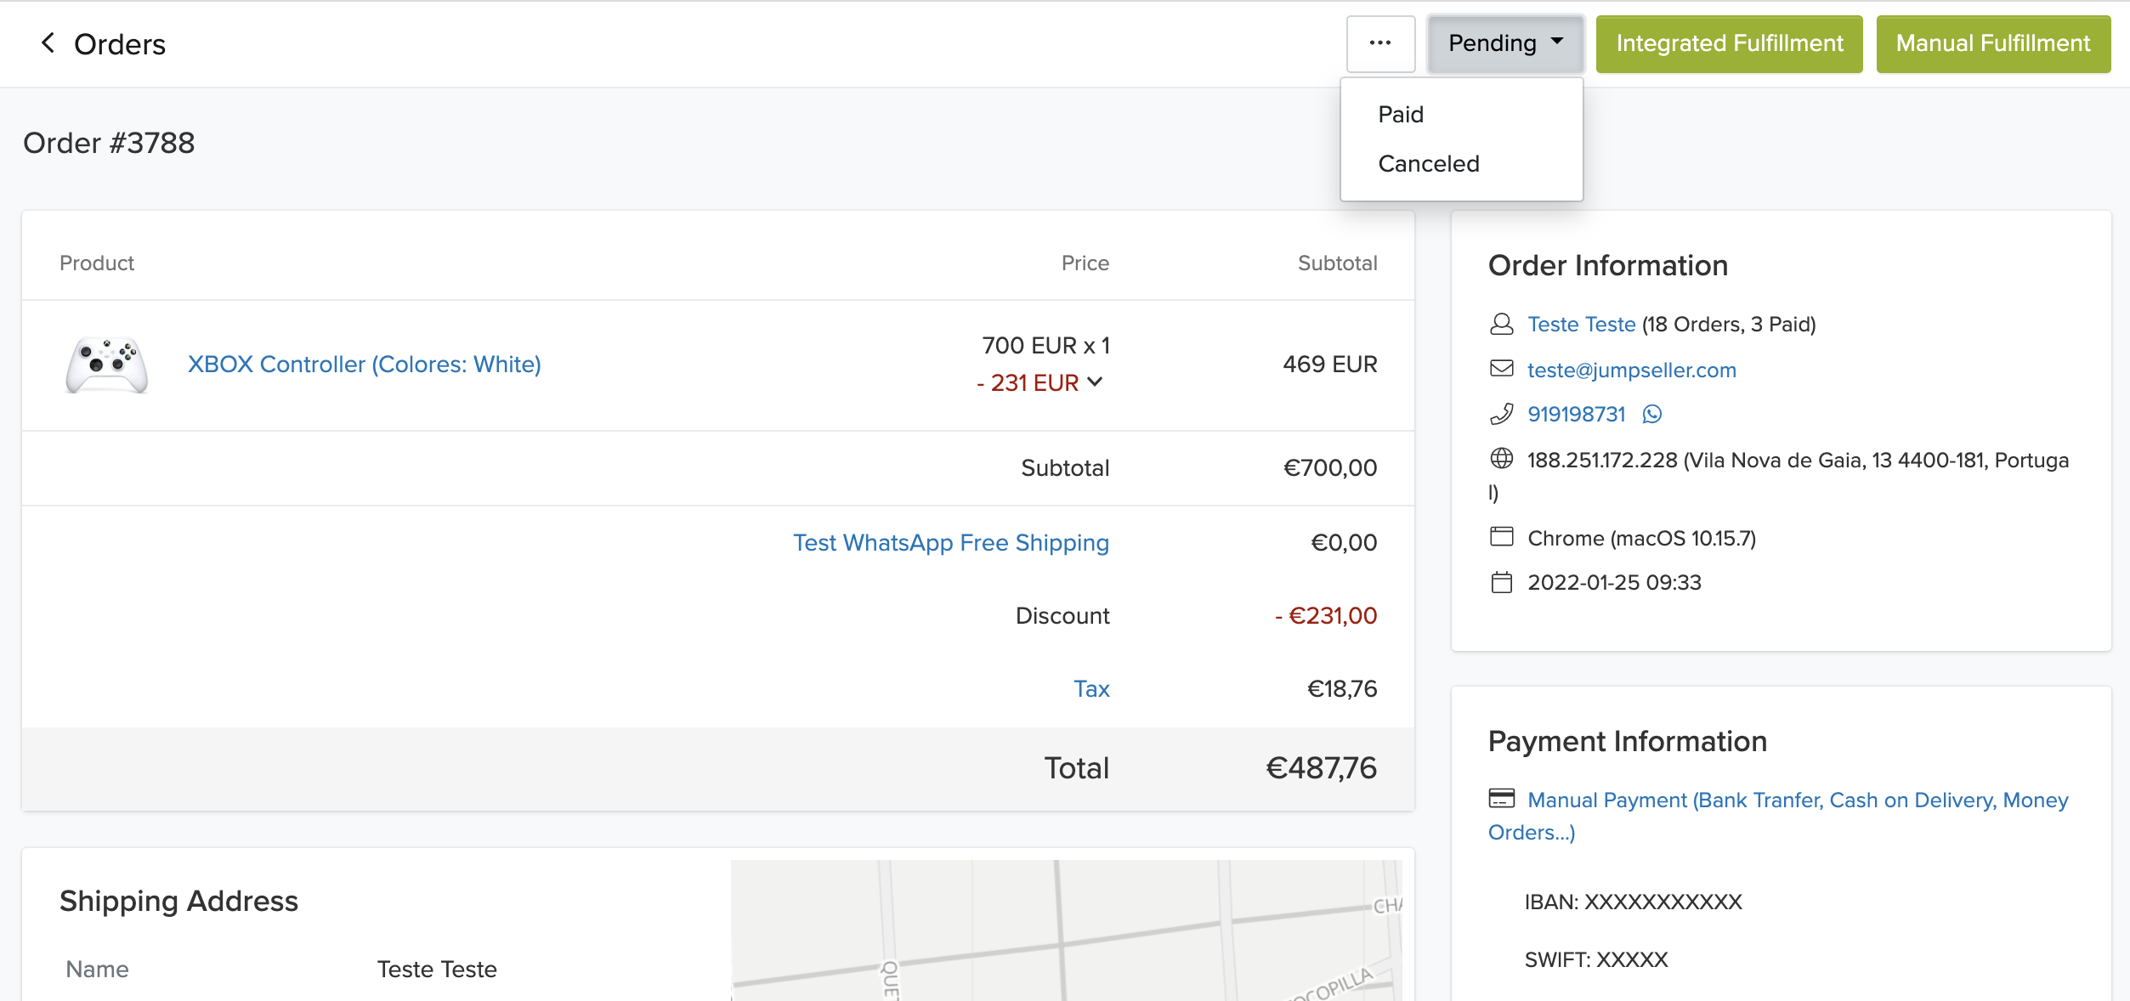Click the email envelope icon
Image resolution: width=2130 pixels, height=1001 pixels.
click(x=1501, y=369)
